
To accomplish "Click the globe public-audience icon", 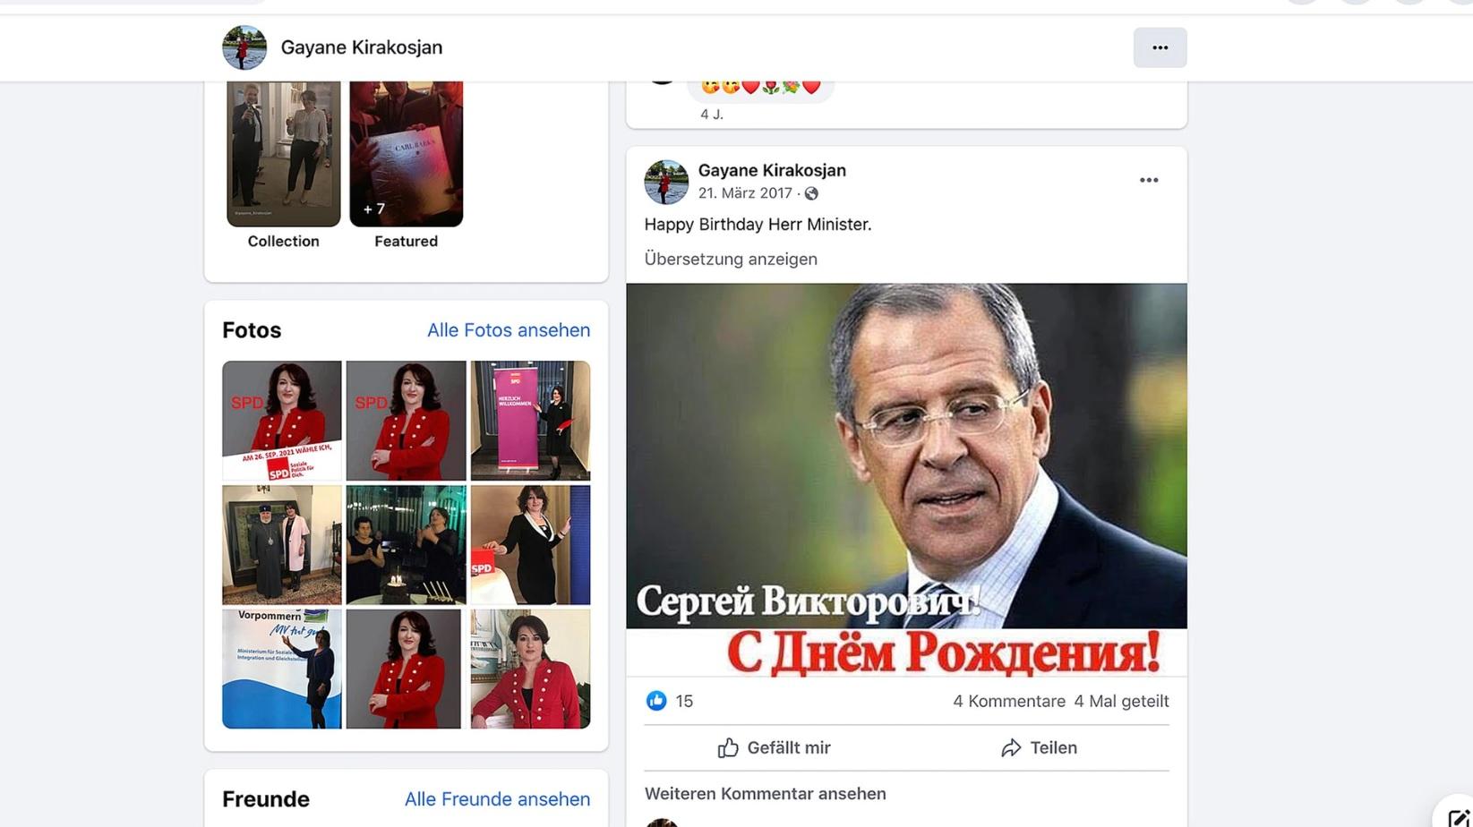I will [x=811, y=193].
